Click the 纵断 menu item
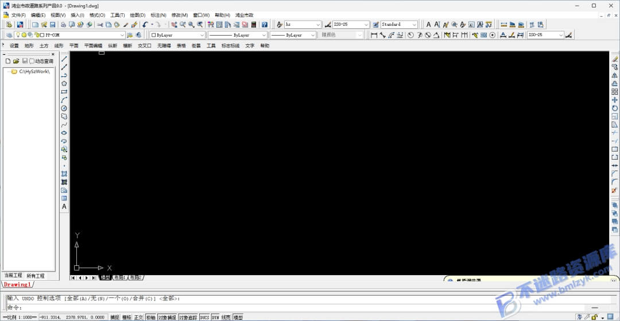Viewport: 620px width, 321px height. [113, 45]
